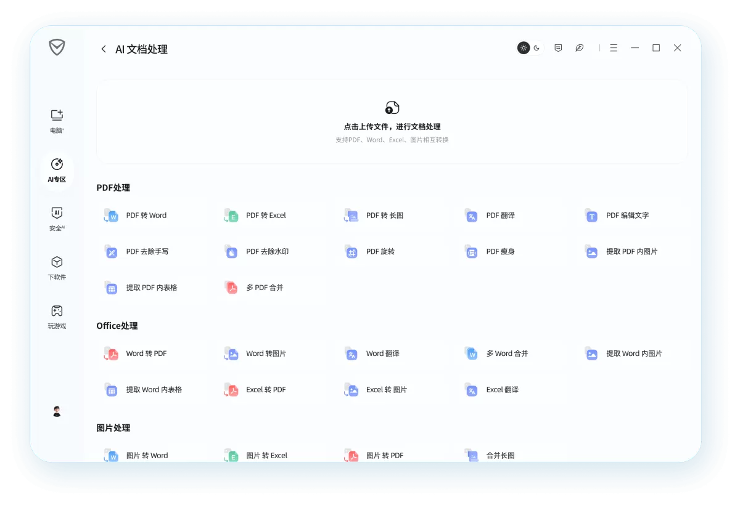Viewport: 740px width, 505px height.
Task: Open the PDF 转 Excel converter icon
Action: click(231, 216)
